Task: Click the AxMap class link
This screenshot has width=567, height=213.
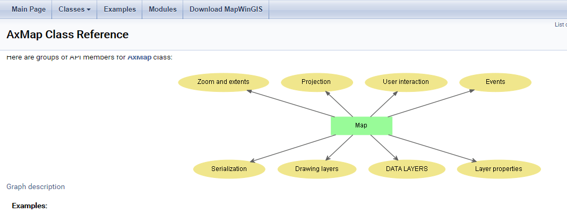Action: (139, 57)
